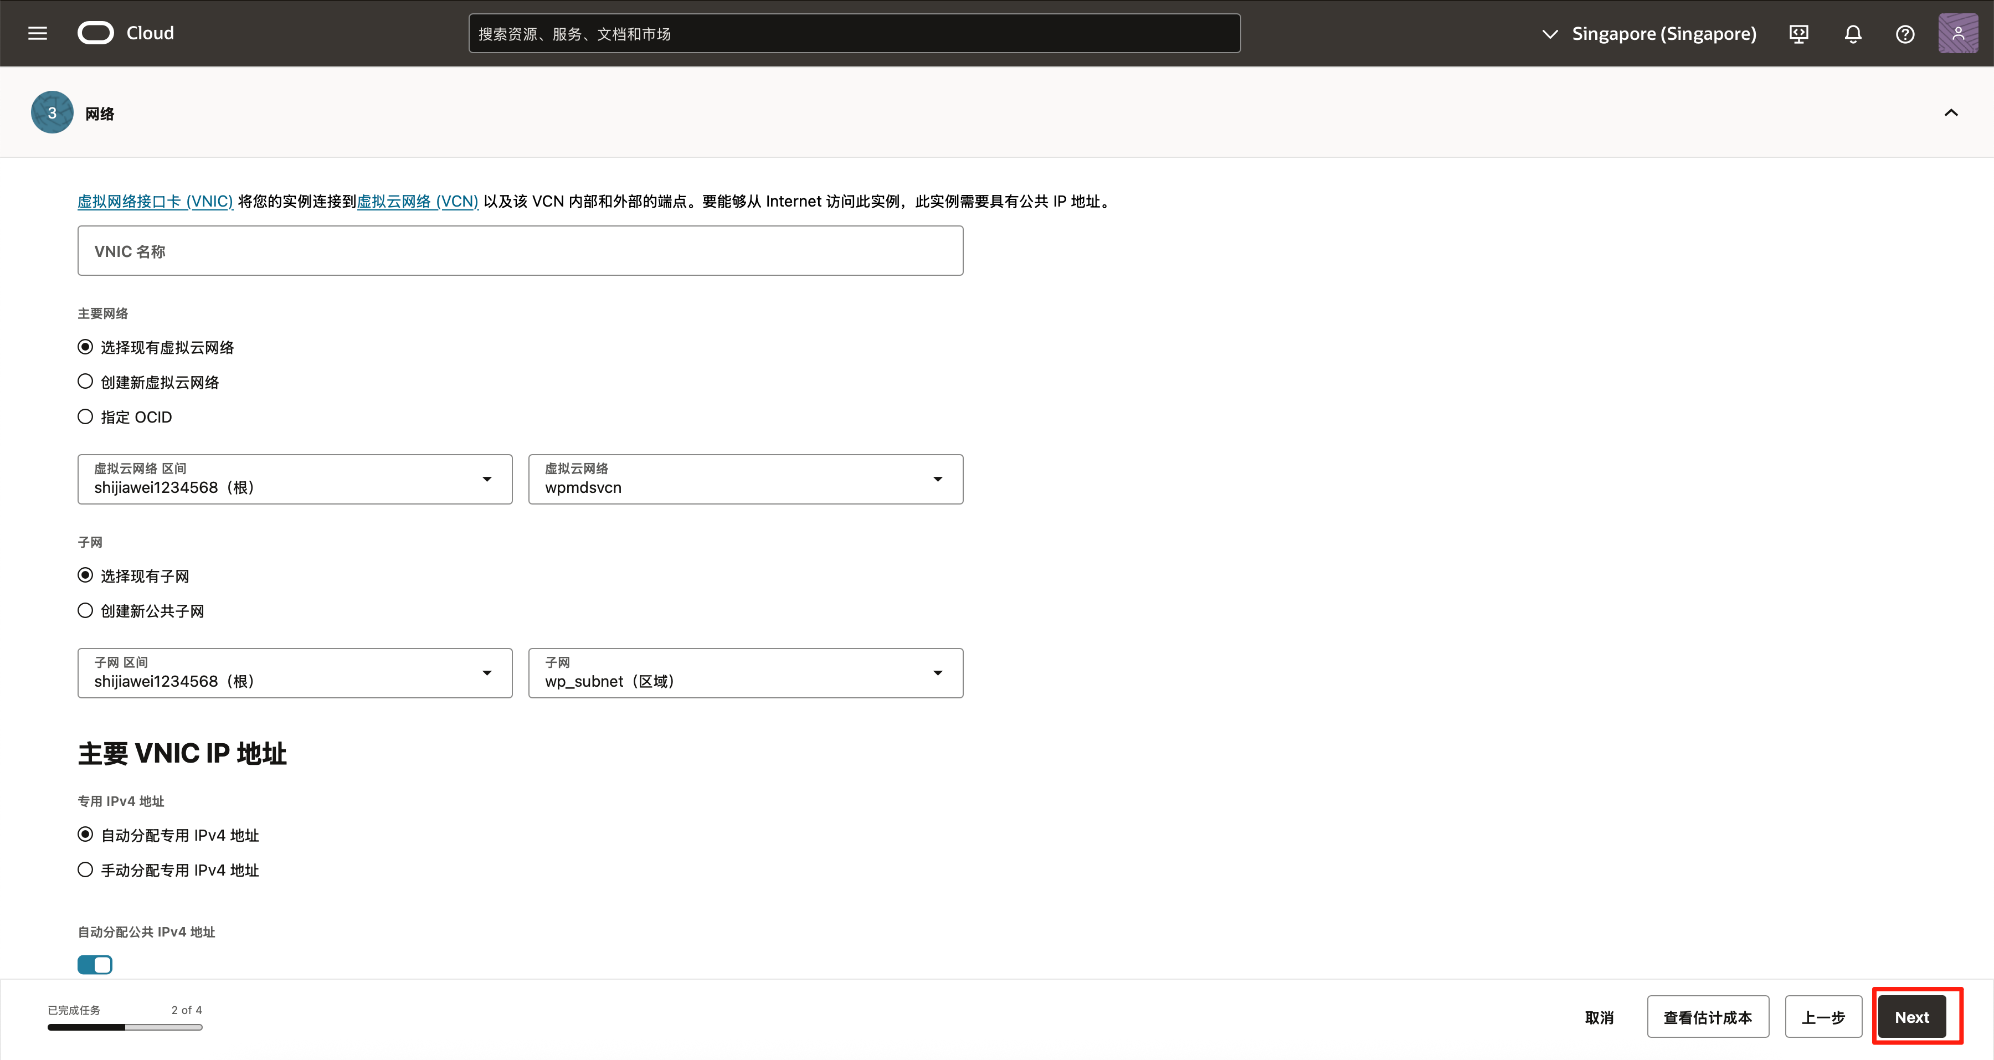
Task: Open the 虚拟云网络 wpmdsvcn dropdown
Action: 744,479
